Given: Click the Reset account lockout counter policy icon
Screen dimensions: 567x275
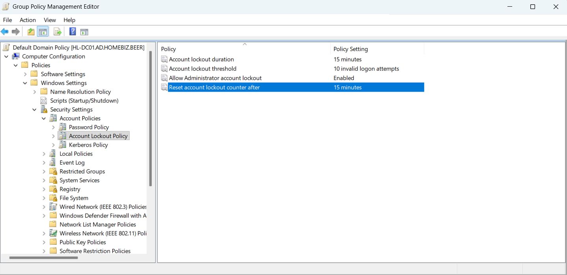Looking at the screenshot, I should [x=164, y=87].
